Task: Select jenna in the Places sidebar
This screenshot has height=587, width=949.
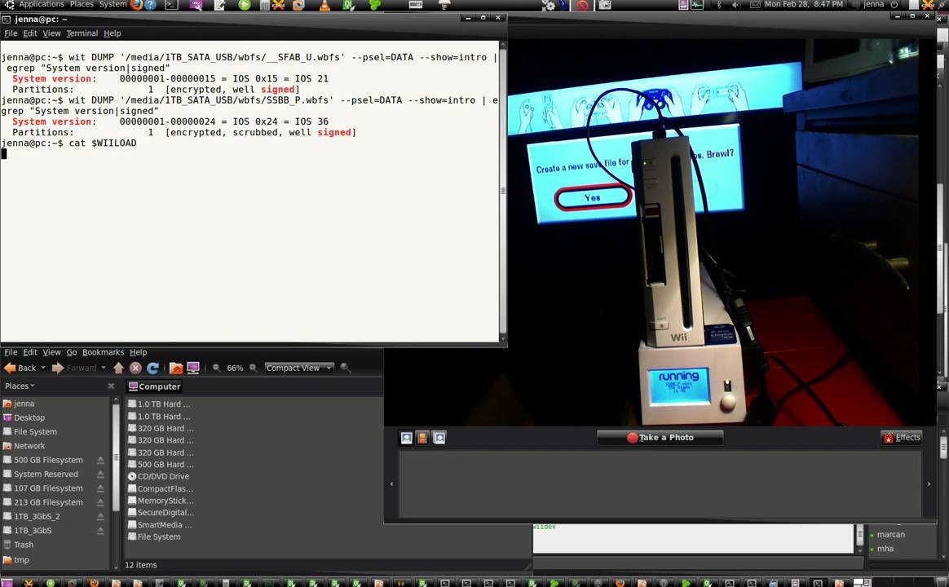Action: 19,404
